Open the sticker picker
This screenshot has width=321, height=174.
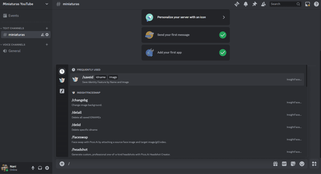[x=293, y=164]
